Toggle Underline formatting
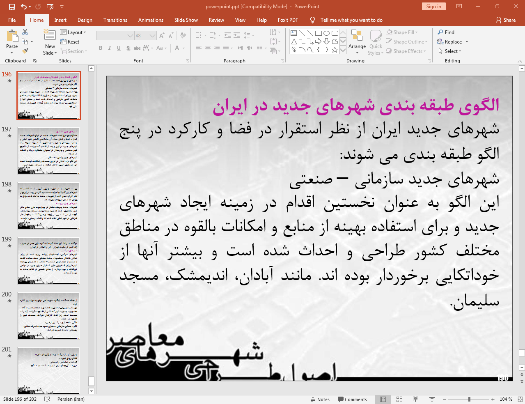This screenshot has width=525, height=404. 119,48
